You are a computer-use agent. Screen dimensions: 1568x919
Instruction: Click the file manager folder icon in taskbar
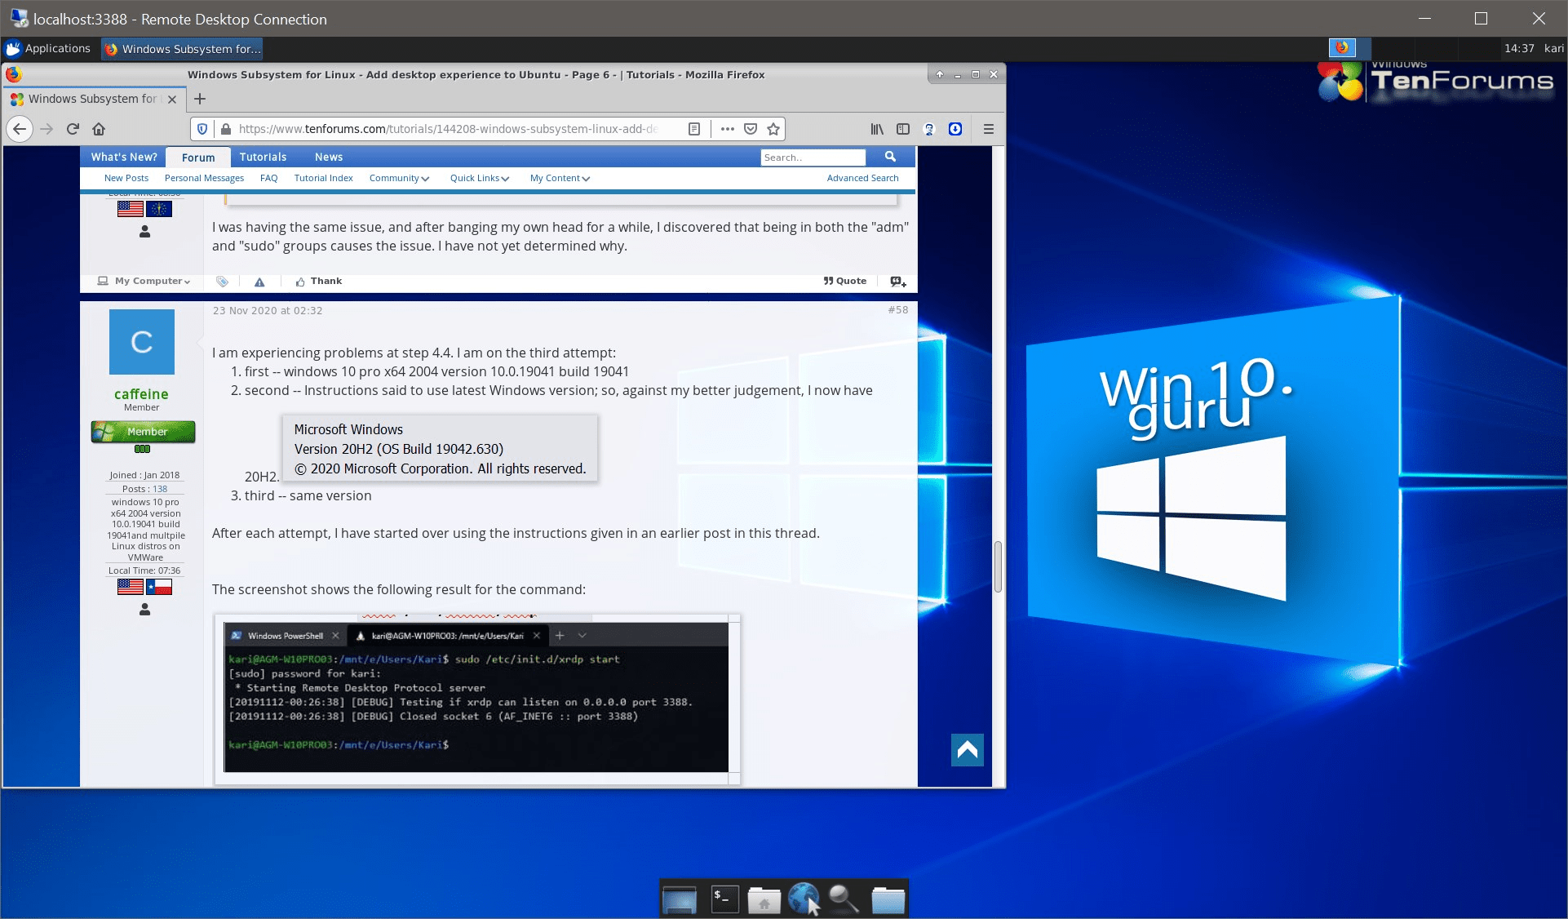point(888,900)
